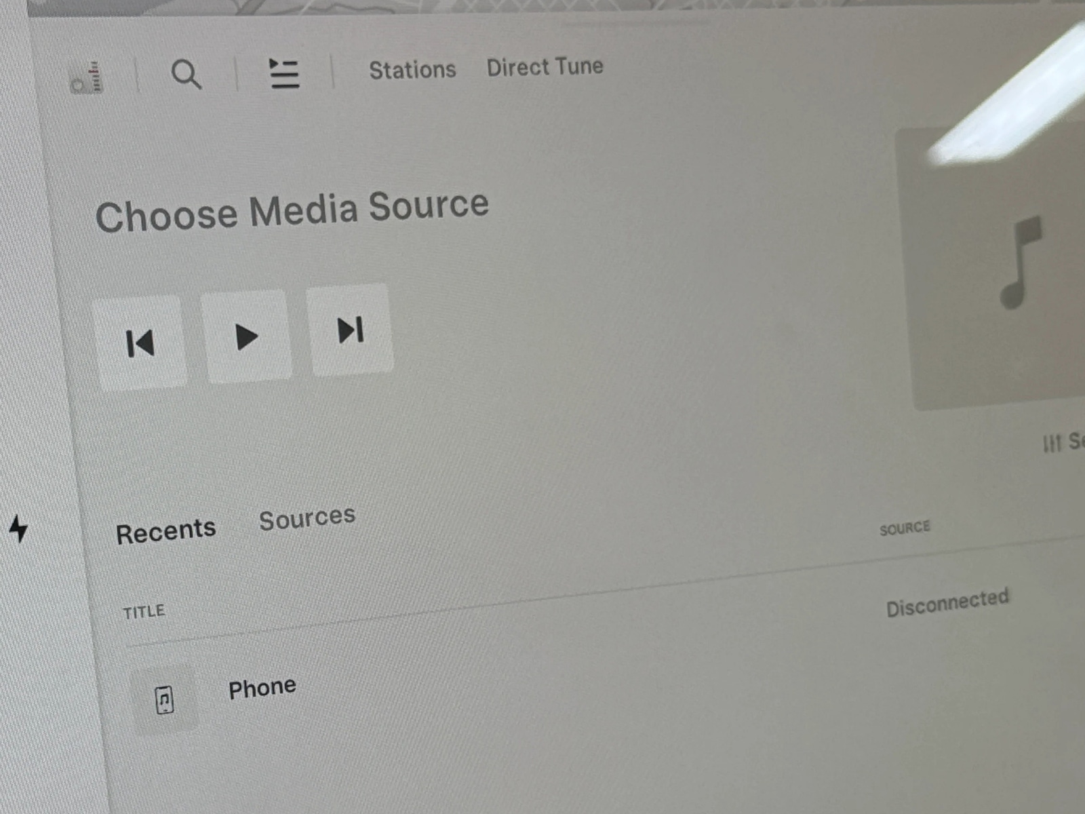Switch to the Stations tab
1085x814 pixels.
412,70
